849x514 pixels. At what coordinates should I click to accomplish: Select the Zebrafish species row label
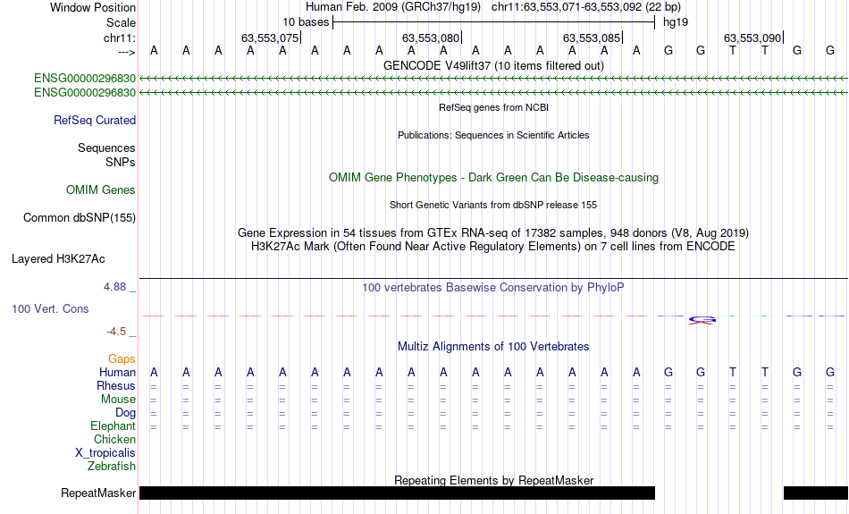[x=112, y=467]
